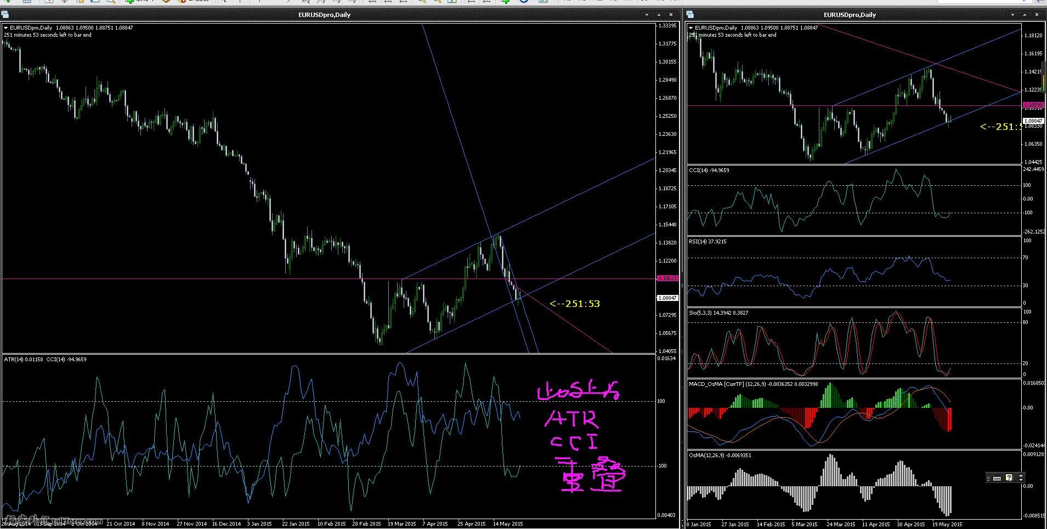This screenshot has height=529, width=1047.
Task: Click the 1.21965 value on left price scale
Action: tap(667, 152)
